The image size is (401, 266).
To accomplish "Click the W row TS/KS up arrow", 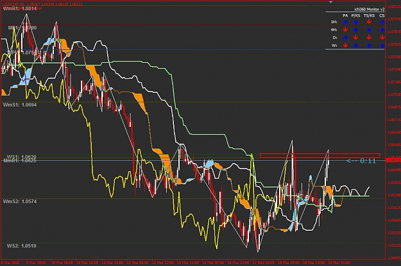I will pyautogui.click(x=369, y=46).
